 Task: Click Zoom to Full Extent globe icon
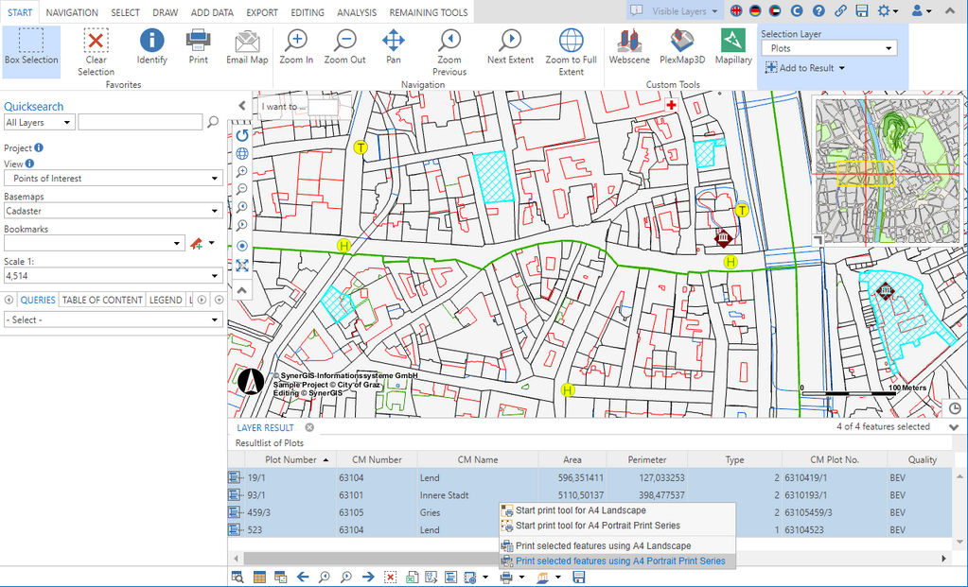tap(571, 41)
